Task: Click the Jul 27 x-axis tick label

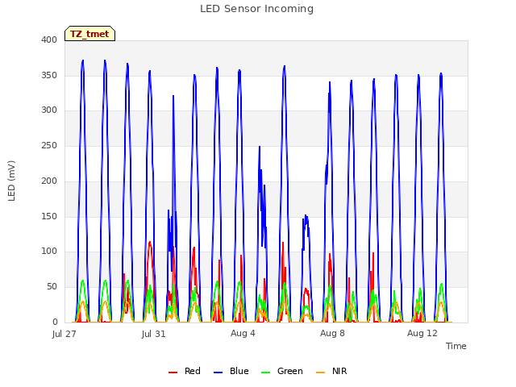Action: [x=64, y=334]
